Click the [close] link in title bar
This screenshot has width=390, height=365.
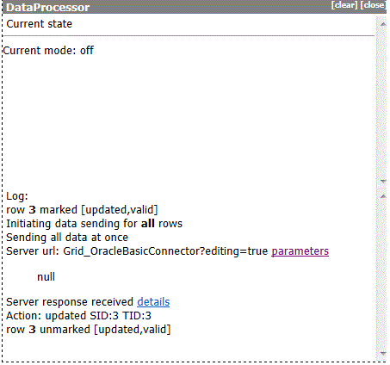pos(374,5)
